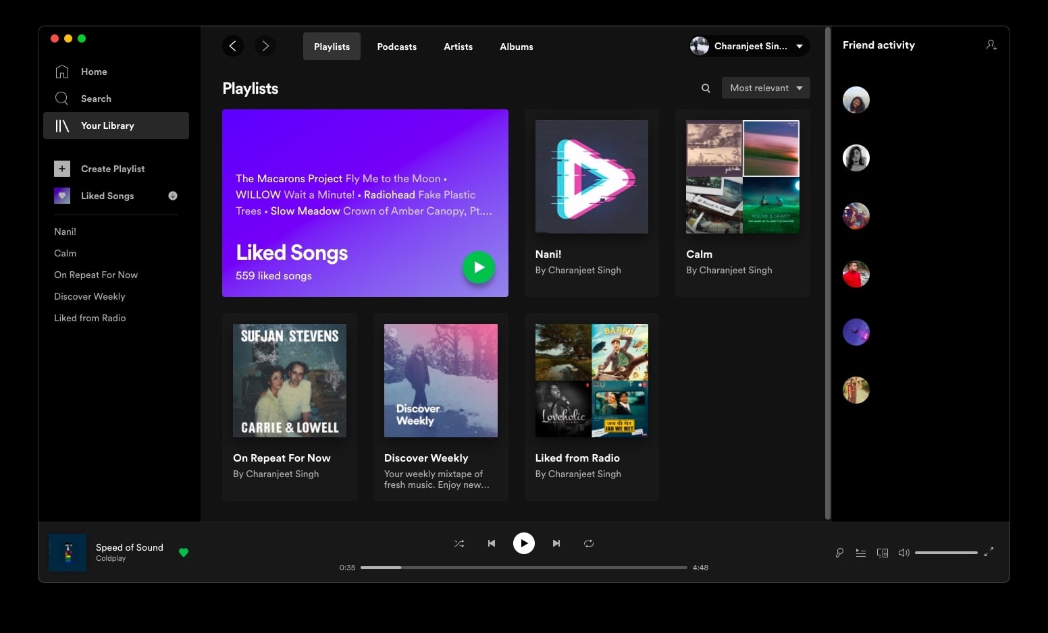Open the Search sidebar icon
This screenshot has height=633, width=1048.
(61, 98)
